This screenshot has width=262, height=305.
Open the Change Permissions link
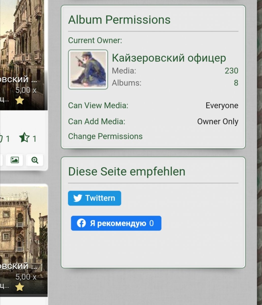105,136
